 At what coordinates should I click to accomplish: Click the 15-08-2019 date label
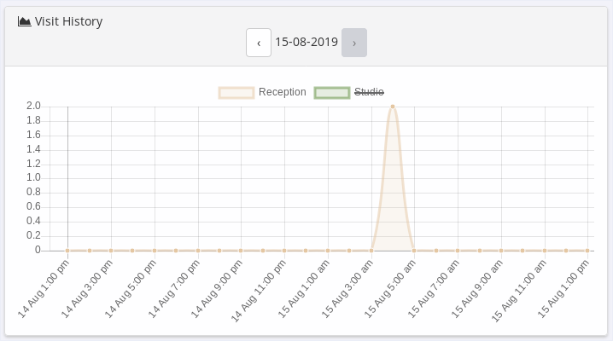tap(306, 43)
